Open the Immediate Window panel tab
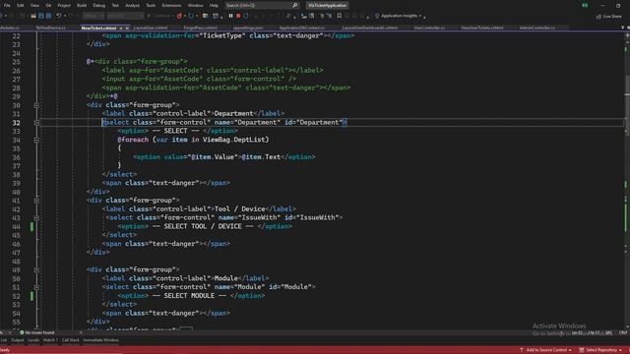This screenshot has width=630, height=354. 100,340
